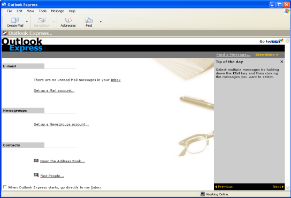Click the E-mail section header

pos(23,66)
